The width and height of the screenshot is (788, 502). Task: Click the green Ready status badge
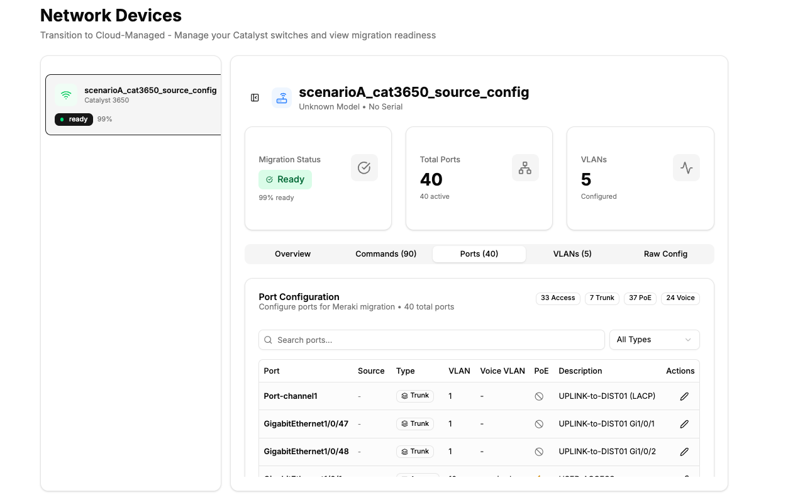(285, 179)
